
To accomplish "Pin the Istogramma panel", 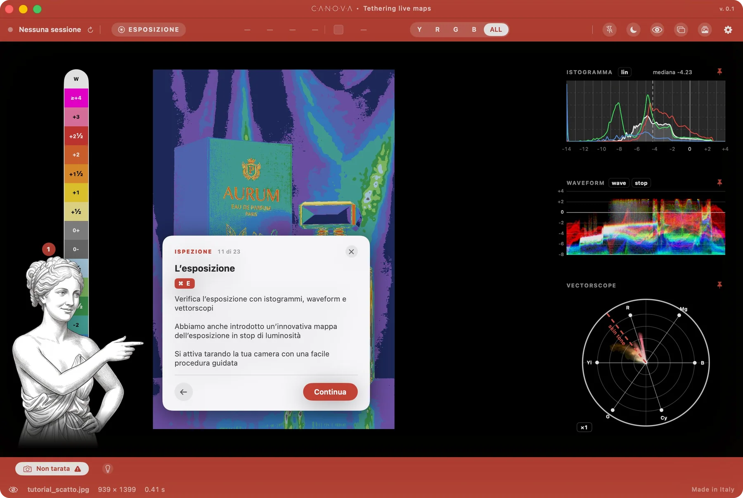I will point(719,72).
